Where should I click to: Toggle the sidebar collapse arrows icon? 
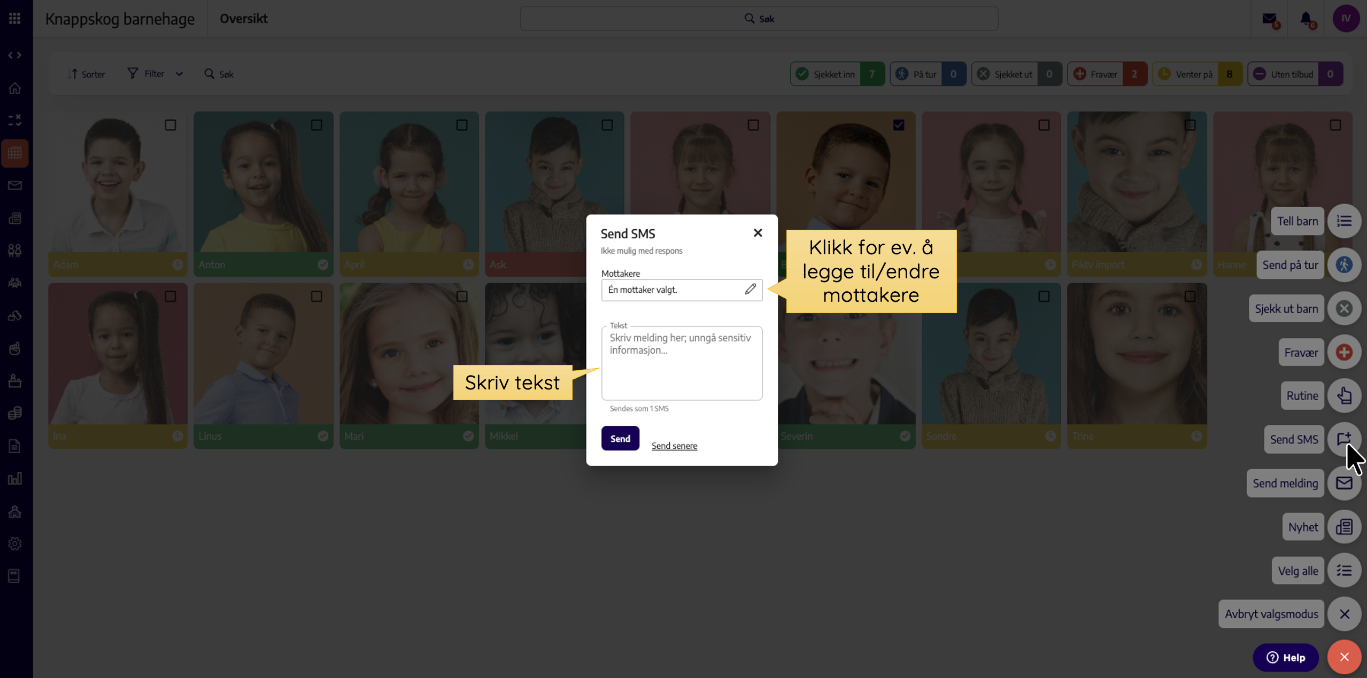(15, 55)
